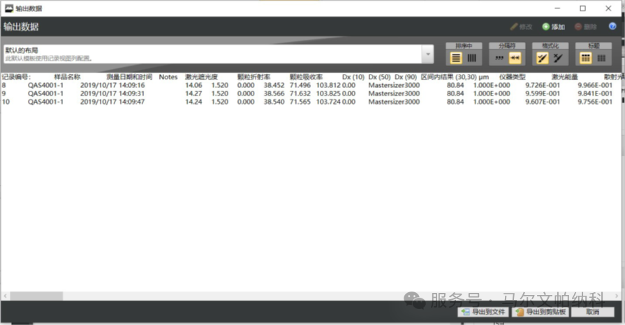Enable formatted output with checkmark brush
This screenshot has height=325, width=625.
[543, 58]
